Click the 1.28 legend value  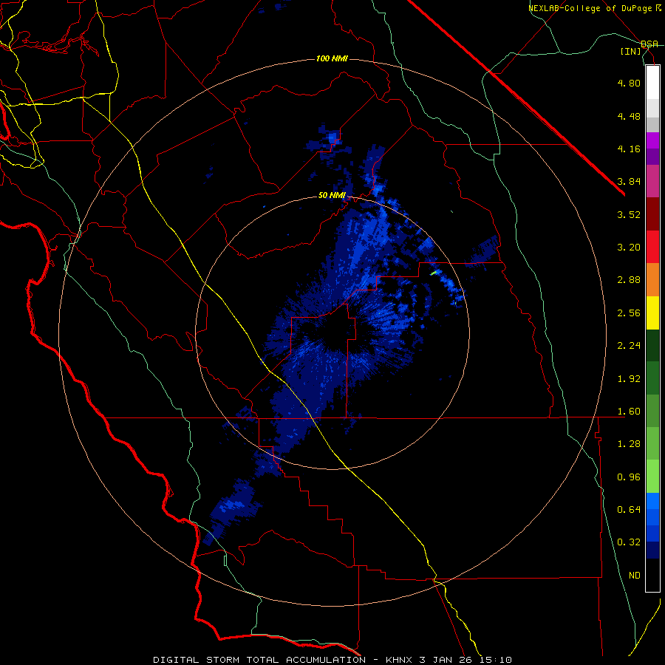(629, 444)
